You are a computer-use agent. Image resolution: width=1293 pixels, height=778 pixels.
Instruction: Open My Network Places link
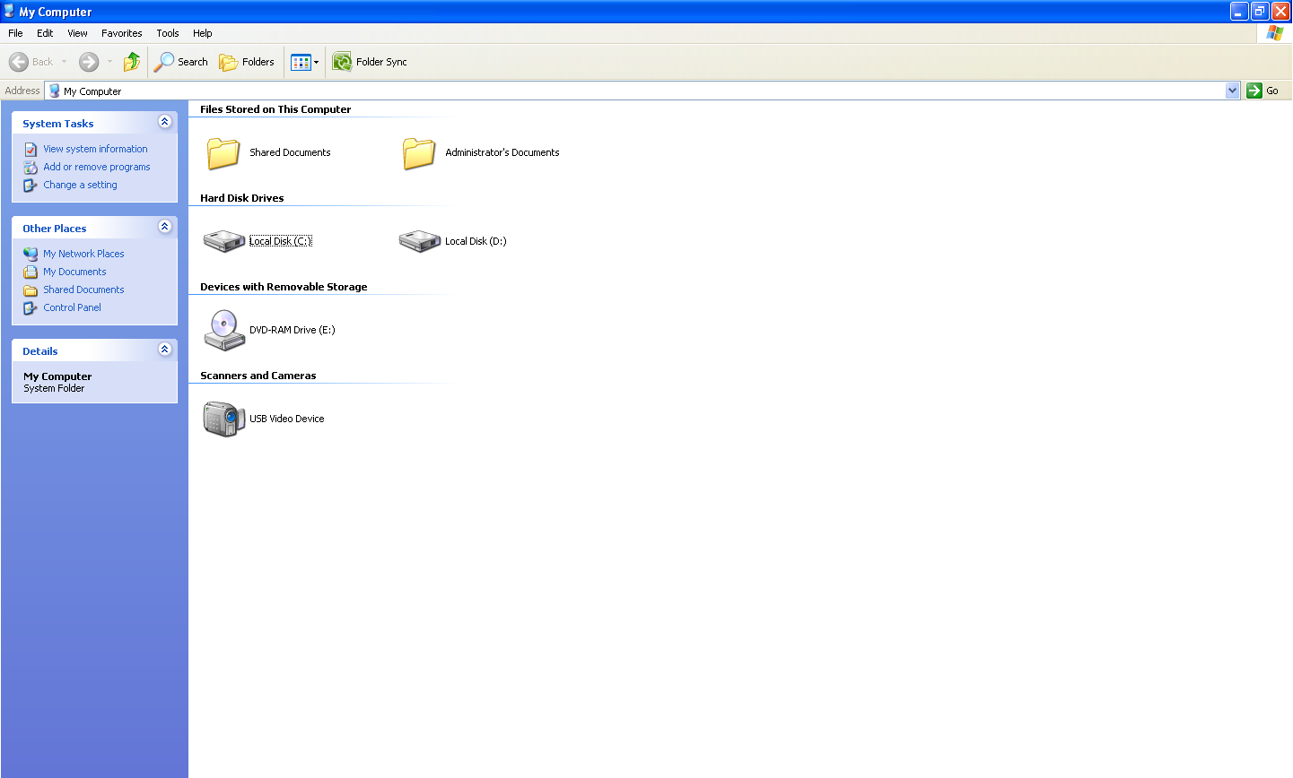(x=83, y=254)
